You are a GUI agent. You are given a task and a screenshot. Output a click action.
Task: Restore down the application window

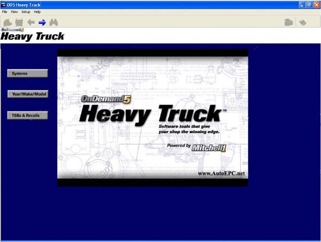(x=309, y=5)
